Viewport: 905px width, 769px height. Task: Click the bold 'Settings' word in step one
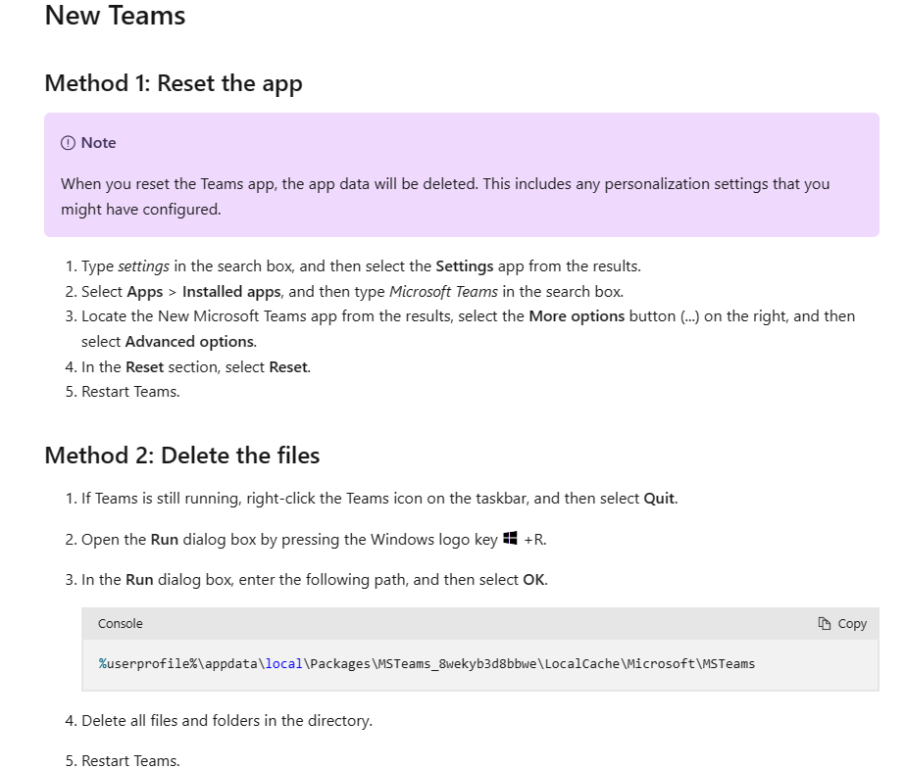pos(465,266)
